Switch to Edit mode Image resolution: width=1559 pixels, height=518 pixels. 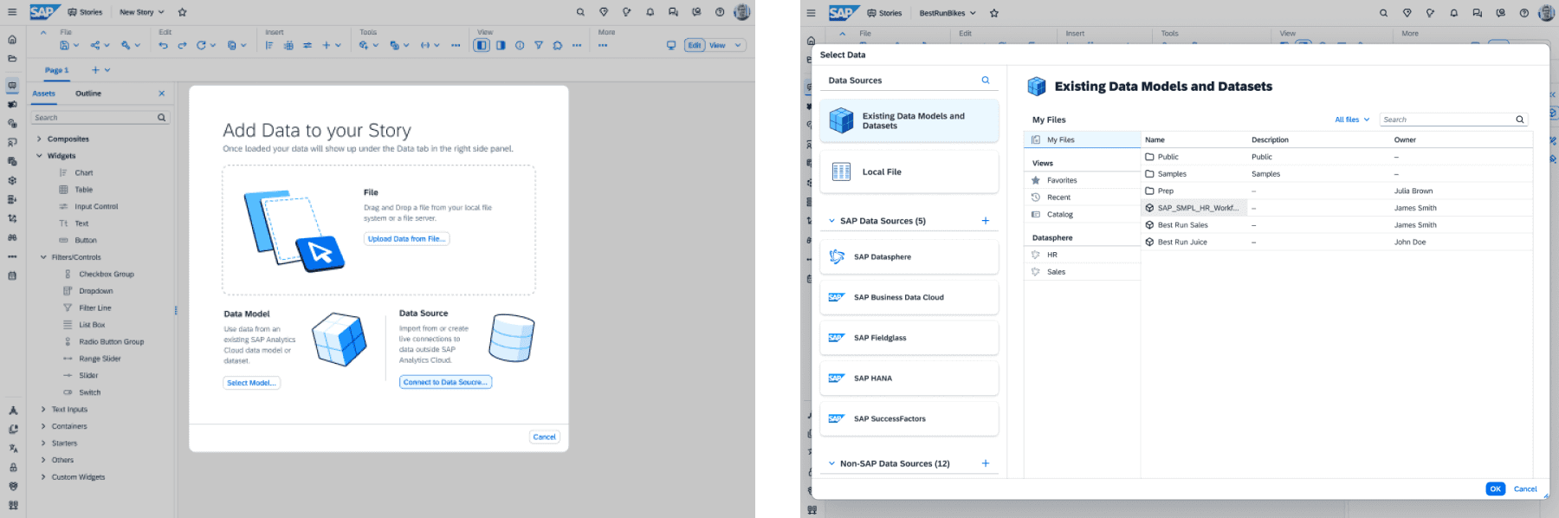coord(695,45)
